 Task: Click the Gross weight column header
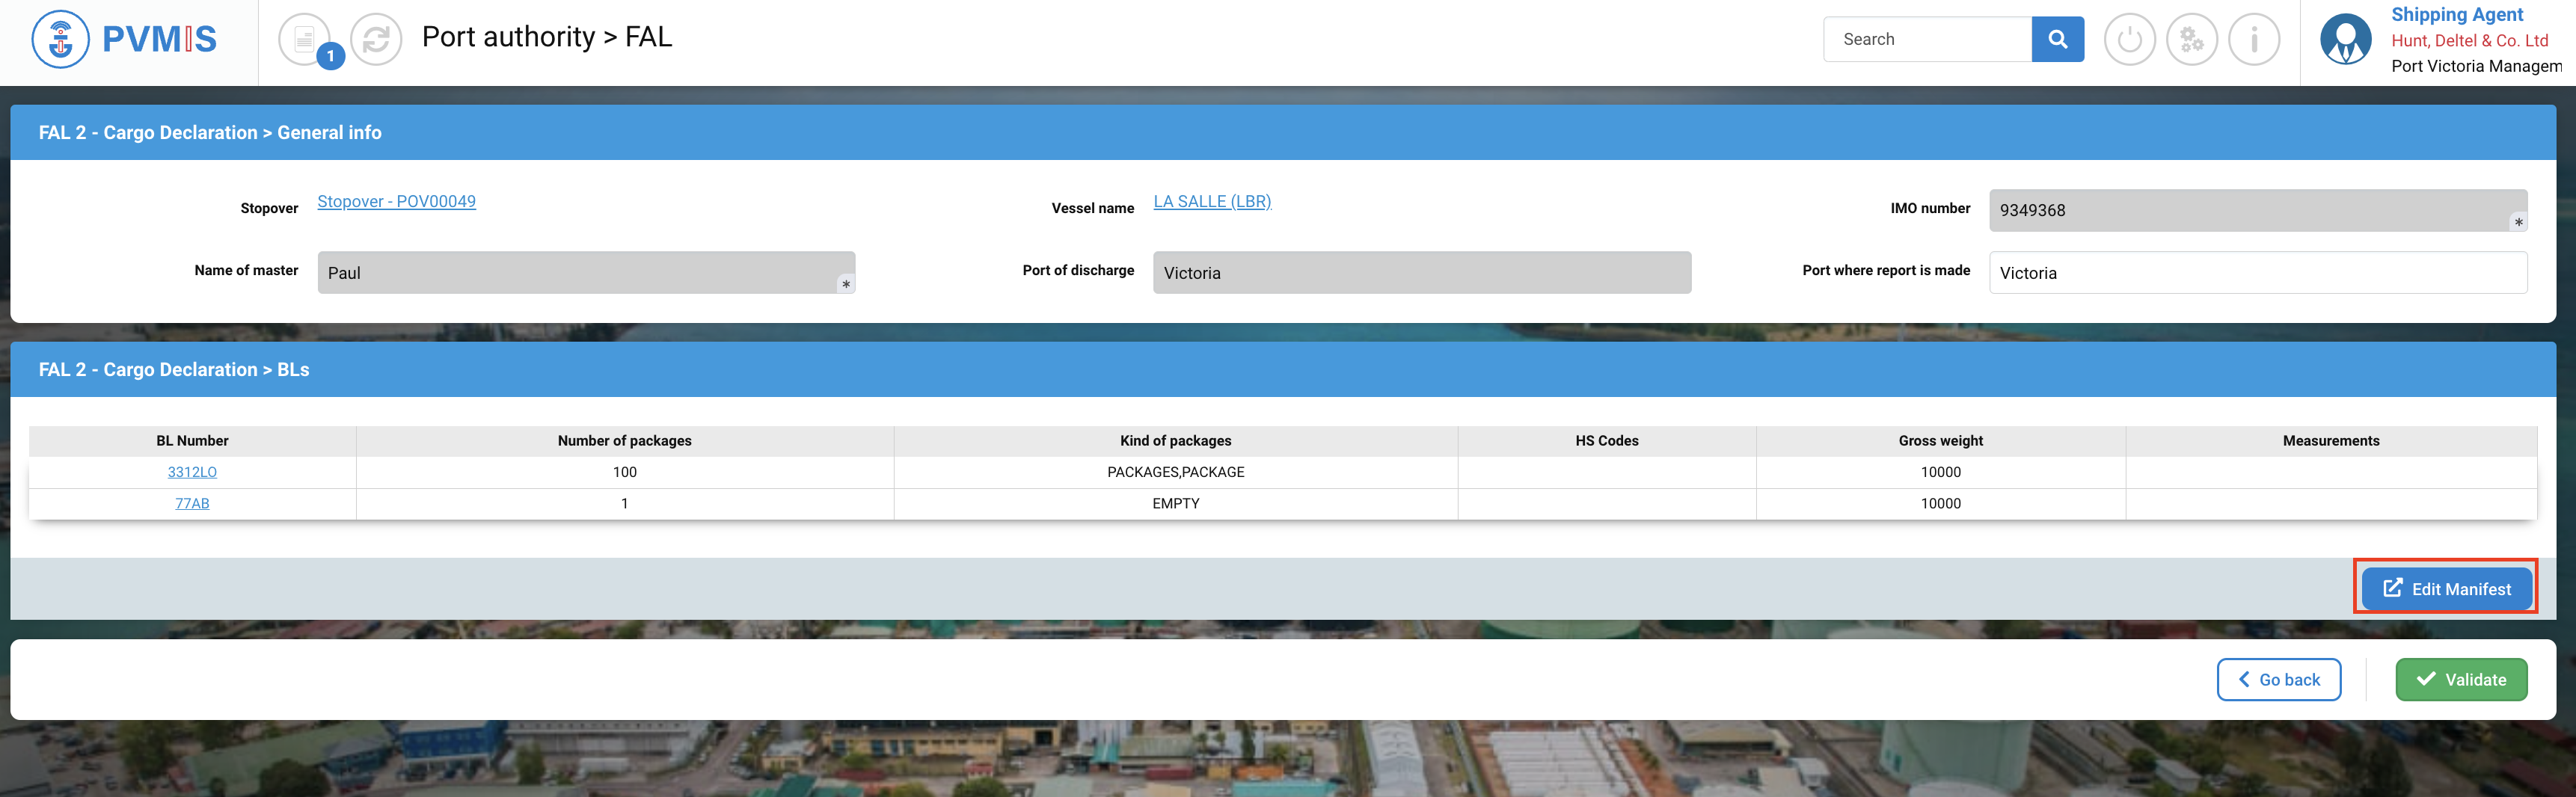(1940, 441)
